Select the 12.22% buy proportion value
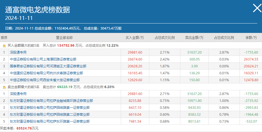This screenshot has height=132, width=262. [112, 46]
